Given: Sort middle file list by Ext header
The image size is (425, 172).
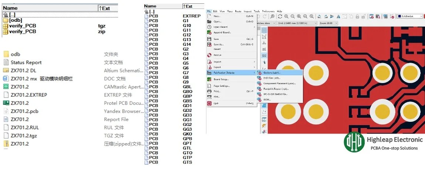Looking at the screenshot, I should point(193,6).
